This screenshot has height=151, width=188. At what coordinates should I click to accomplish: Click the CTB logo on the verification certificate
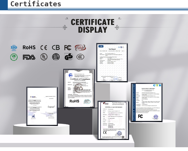pyautogui.click(x=157, y=85)
